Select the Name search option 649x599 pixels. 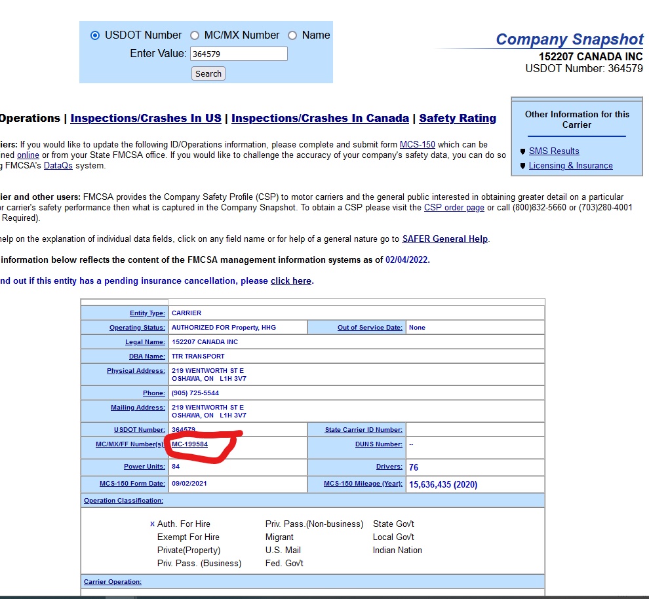coord(292,35)
